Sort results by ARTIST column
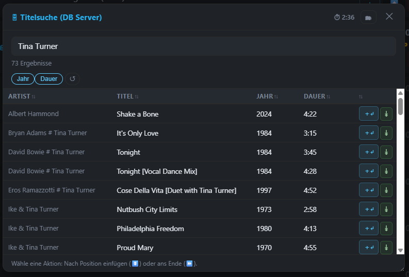This screenshot has height=277, width=409. [22, 96]
